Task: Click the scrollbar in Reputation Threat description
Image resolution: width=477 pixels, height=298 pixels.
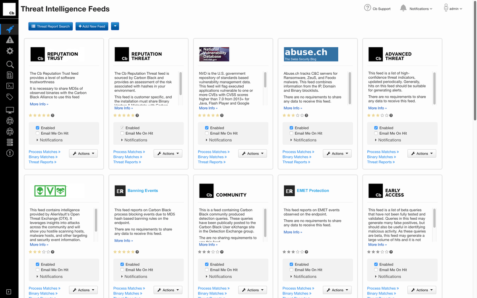Action: 180,83
